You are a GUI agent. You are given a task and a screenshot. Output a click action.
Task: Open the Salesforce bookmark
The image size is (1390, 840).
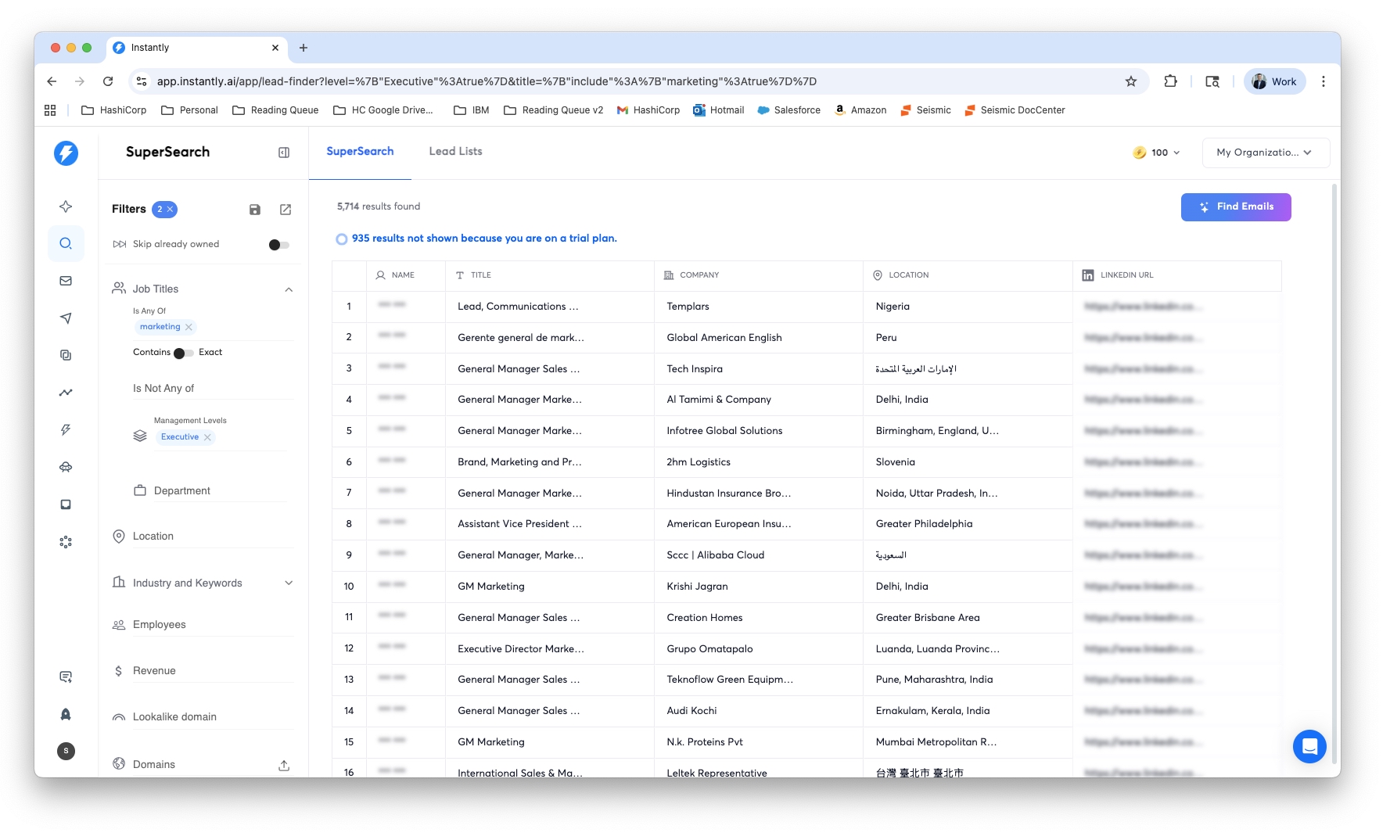[x=788, y=110]
